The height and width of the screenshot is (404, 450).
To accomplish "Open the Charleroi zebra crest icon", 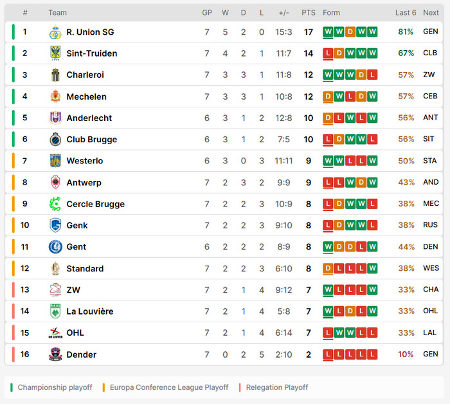I will 55,75.
